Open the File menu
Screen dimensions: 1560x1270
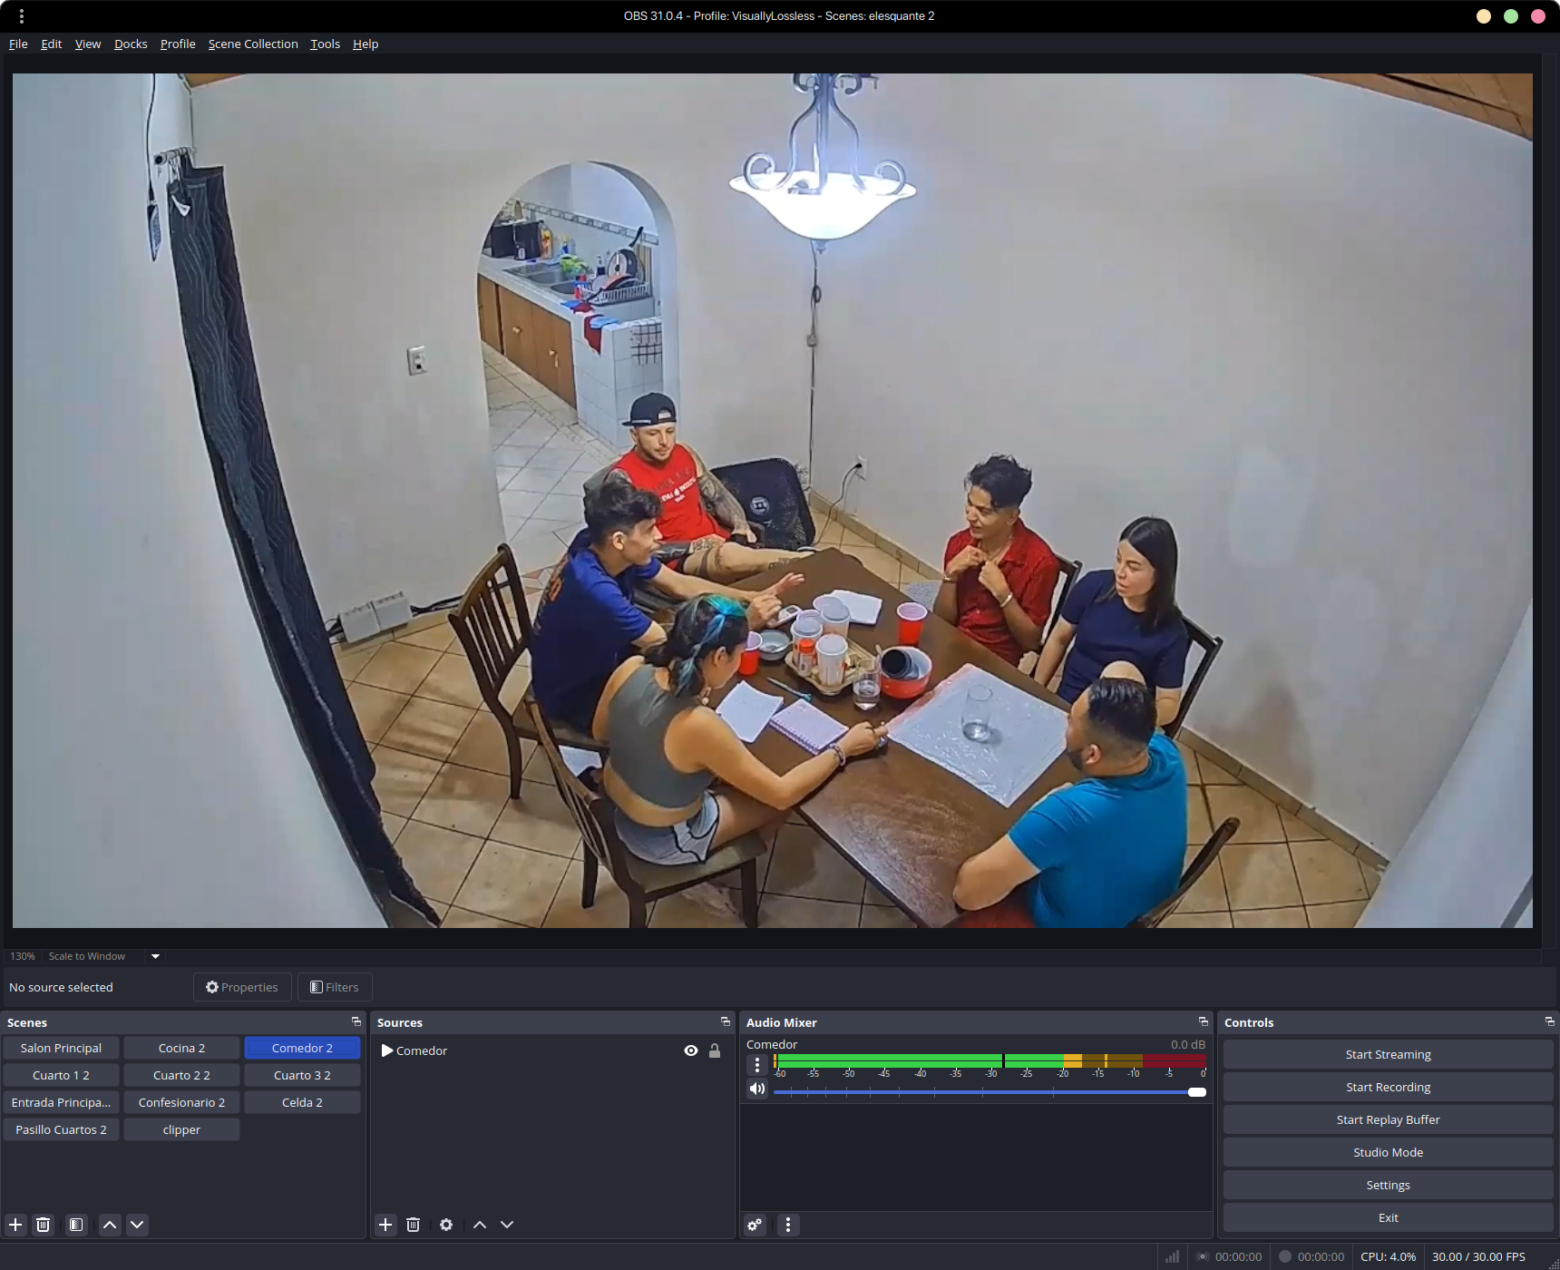pos(18,44)
